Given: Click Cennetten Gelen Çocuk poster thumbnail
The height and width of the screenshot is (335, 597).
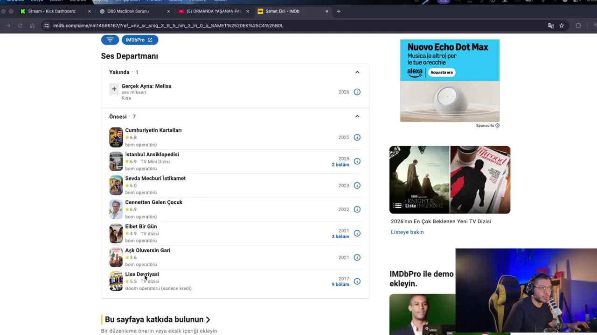Looking at the screenshot, I should coord(116,209).
